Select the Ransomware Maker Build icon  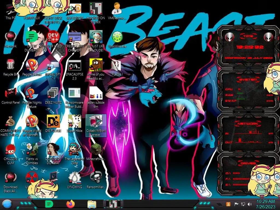pyautogui.click(x=74, y=98)
